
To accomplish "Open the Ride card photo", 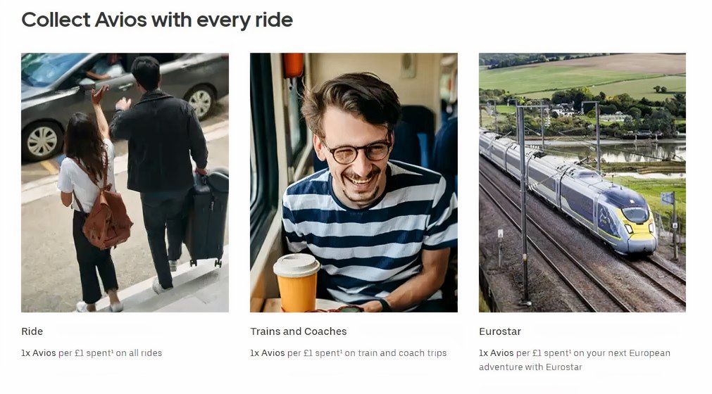I will coord(125,182).
